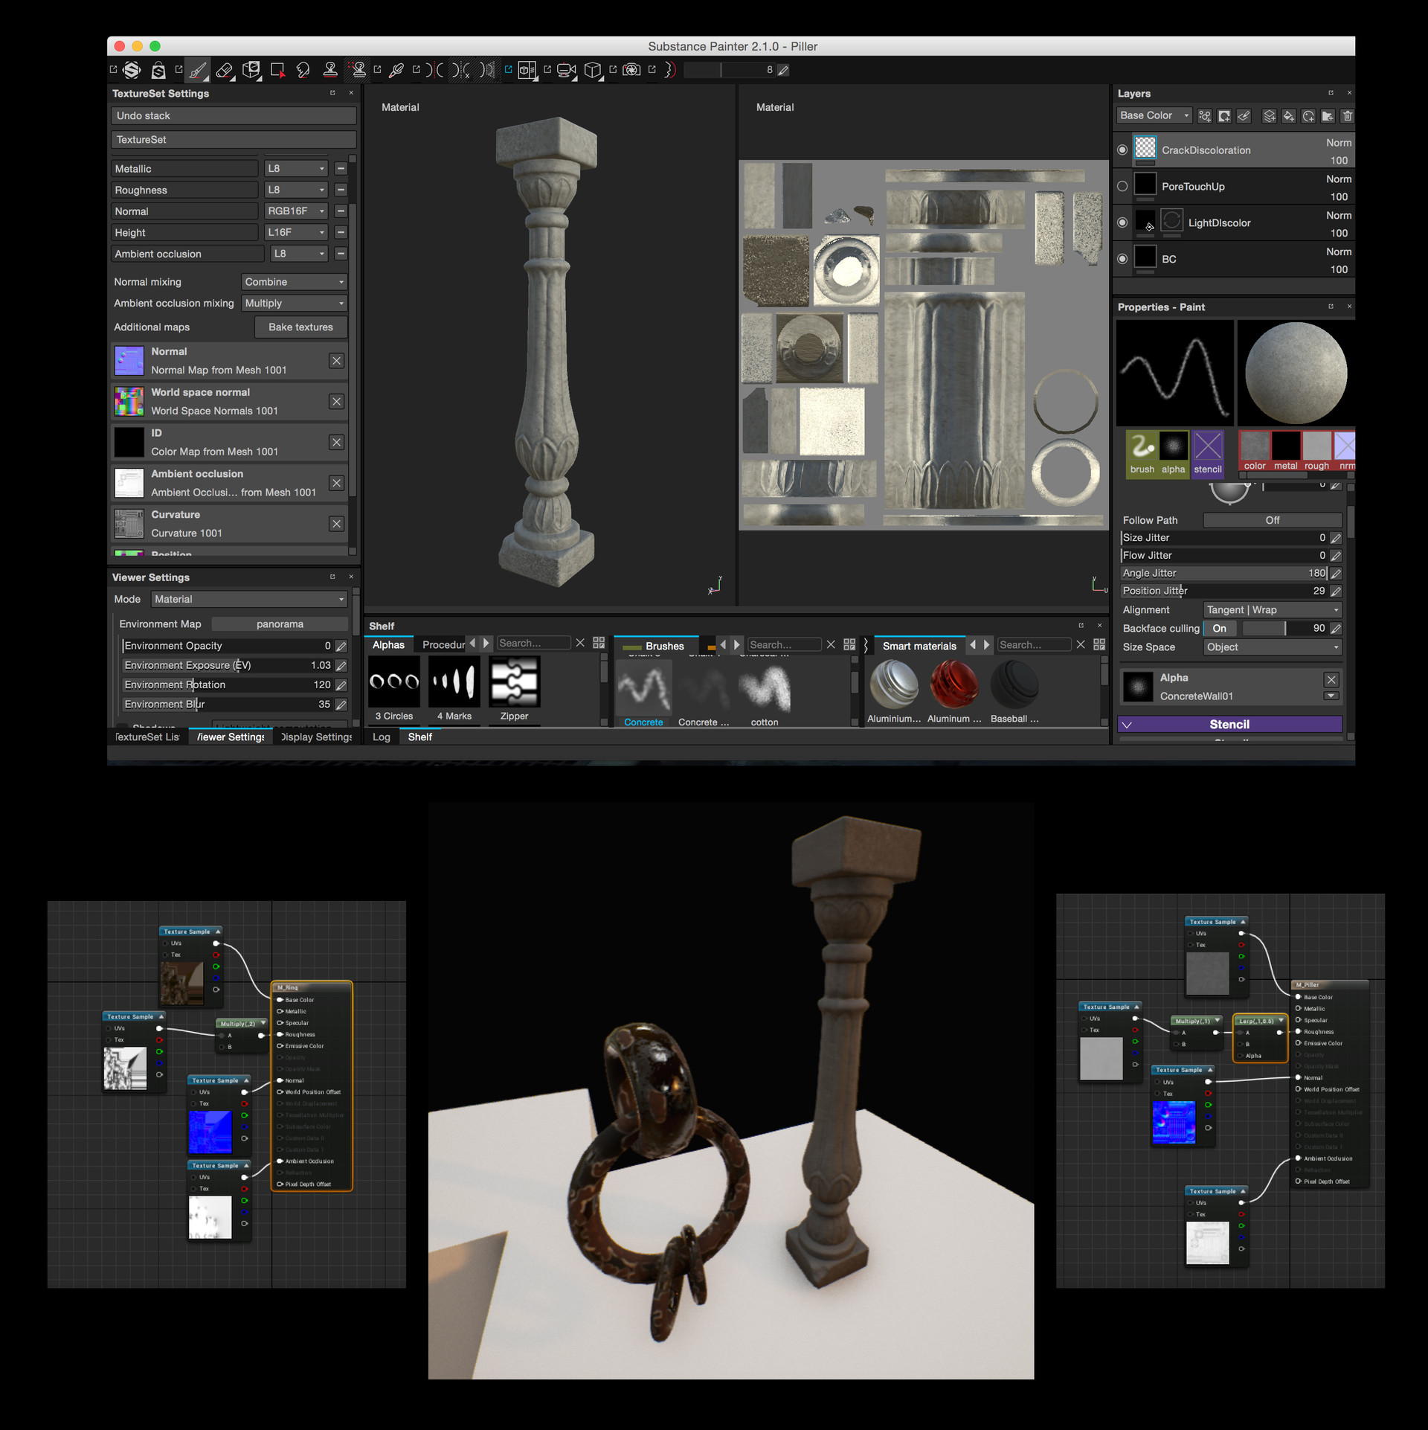Select the Paint brush tool
This screenshot has width=1428, height=1430.
(197, 71)
